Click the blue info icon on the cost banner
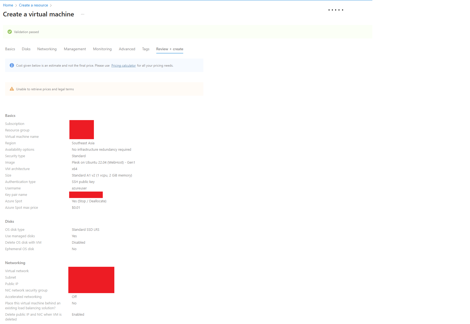The image size is (470, 324). coord(12,65)
